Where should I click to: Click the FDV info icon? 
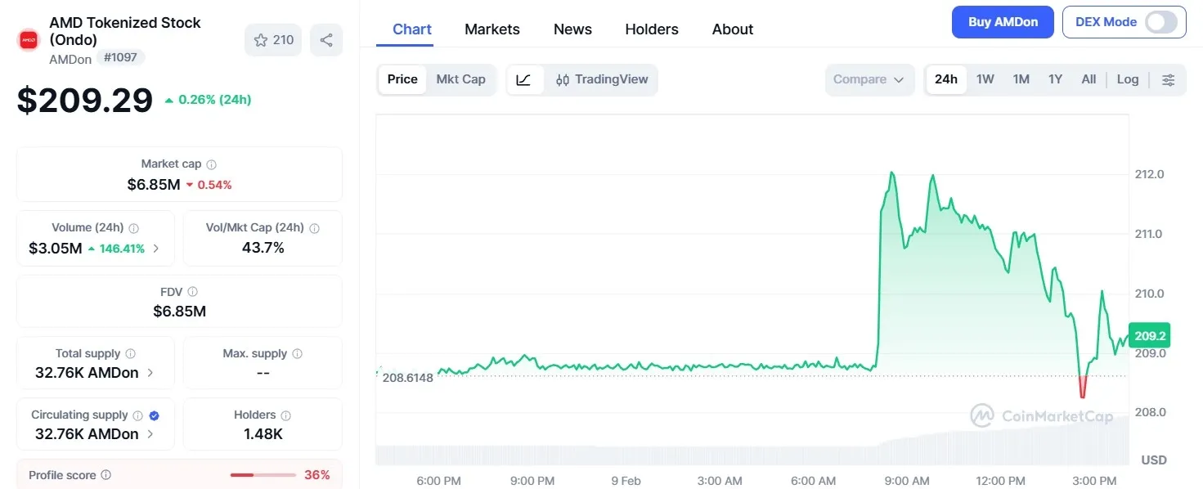click(x=193, y=292)
